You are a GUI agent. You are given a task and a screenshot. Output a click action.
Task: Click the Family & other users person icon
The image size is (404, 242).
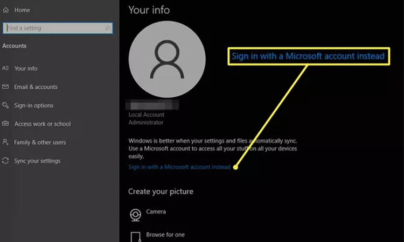5,141
